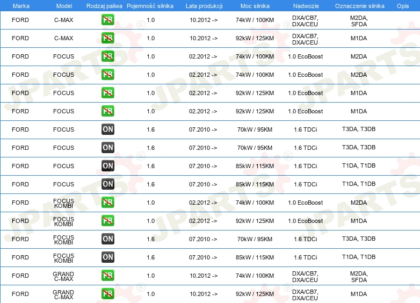Select FOCUS KOMBI model in the 85kW / 115KM row
420x303 pixels.
[64, 258]
